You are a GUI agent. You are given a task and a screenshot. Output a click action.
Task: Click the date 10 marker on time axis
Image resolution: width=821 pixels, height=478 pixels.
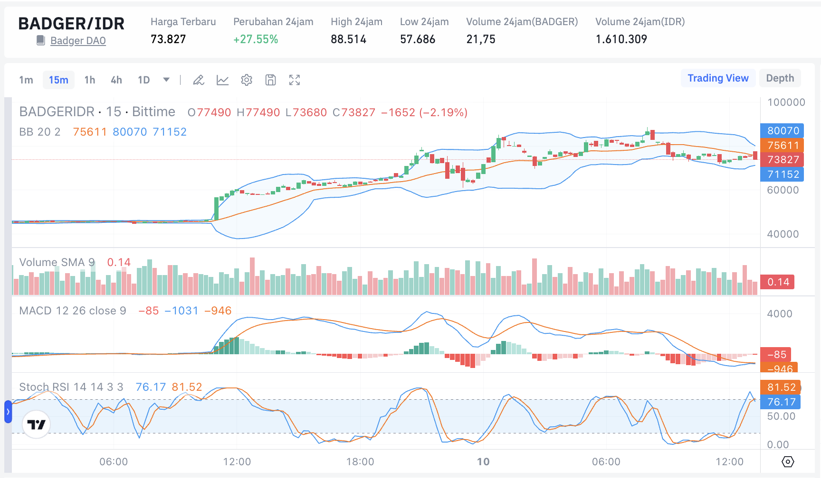[483, 462]
